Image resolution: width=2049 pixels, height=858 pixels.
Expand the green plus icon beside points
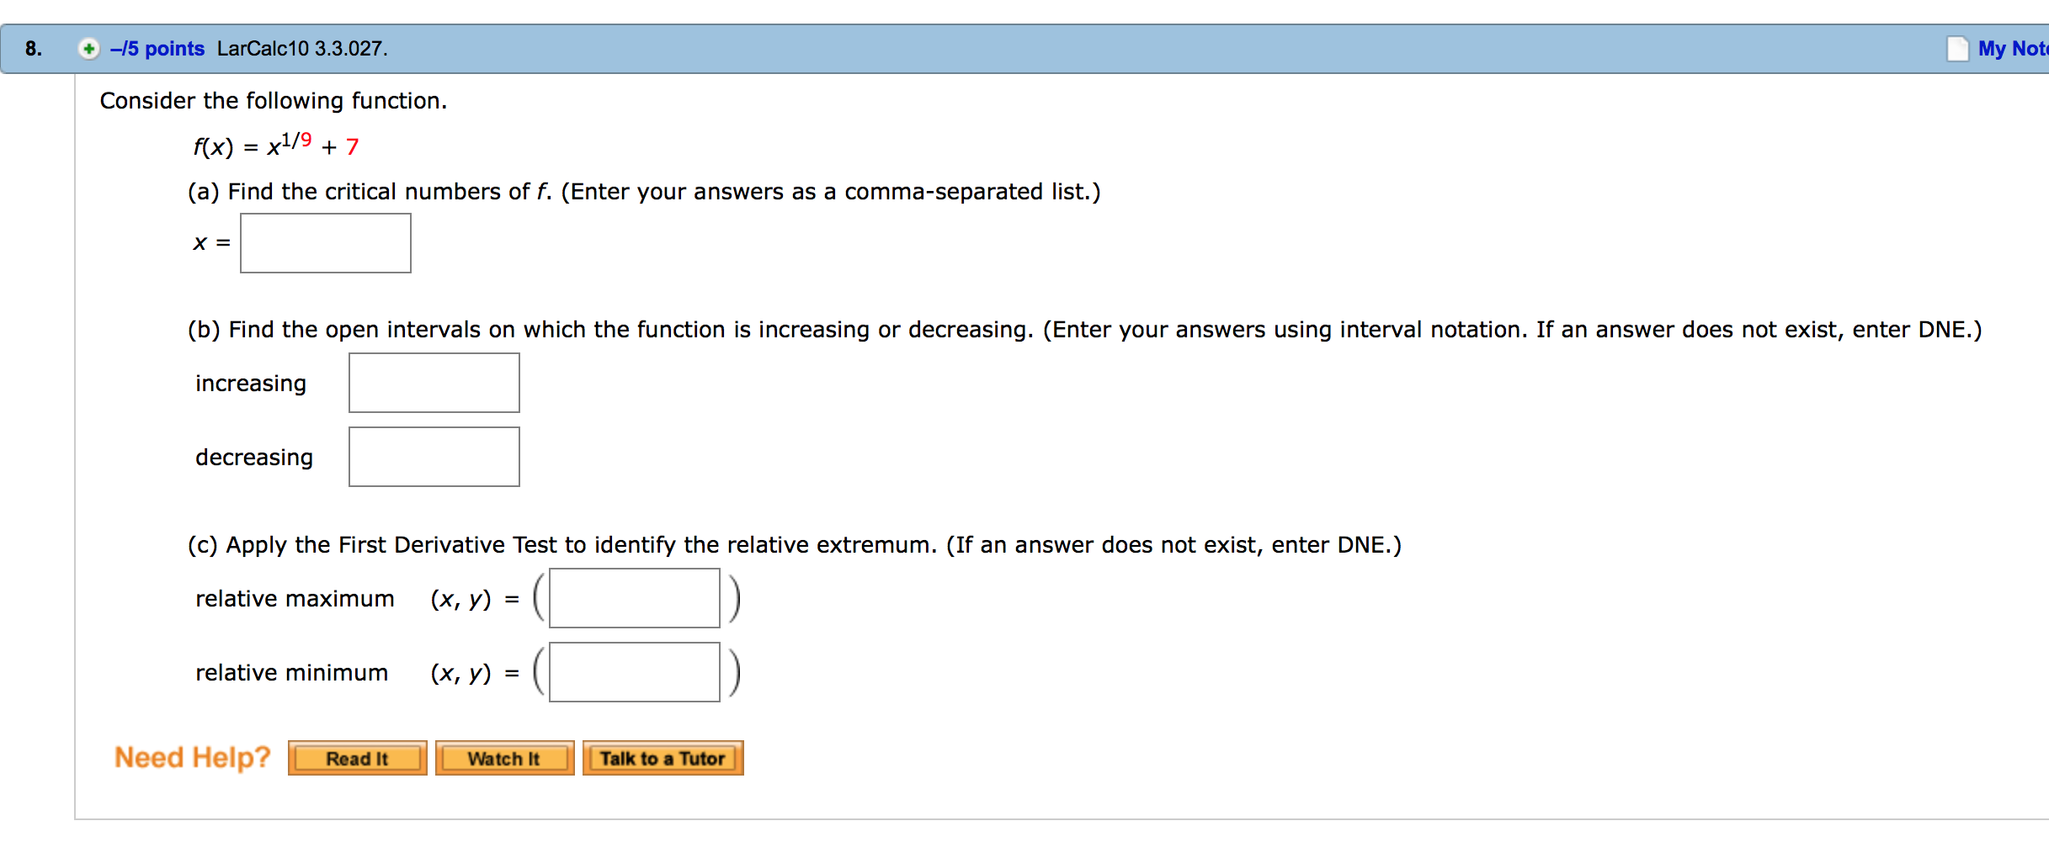pos(88,49)
